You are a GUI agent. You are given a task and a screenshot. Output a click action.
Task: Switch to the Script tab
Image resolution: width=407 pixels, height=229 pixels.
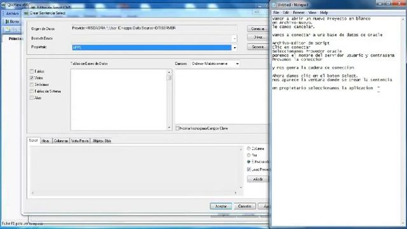point(33,141)
